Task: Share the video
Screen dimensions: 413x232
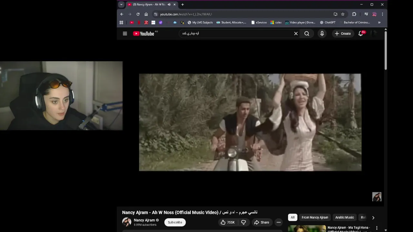Action: click(261, 222)
